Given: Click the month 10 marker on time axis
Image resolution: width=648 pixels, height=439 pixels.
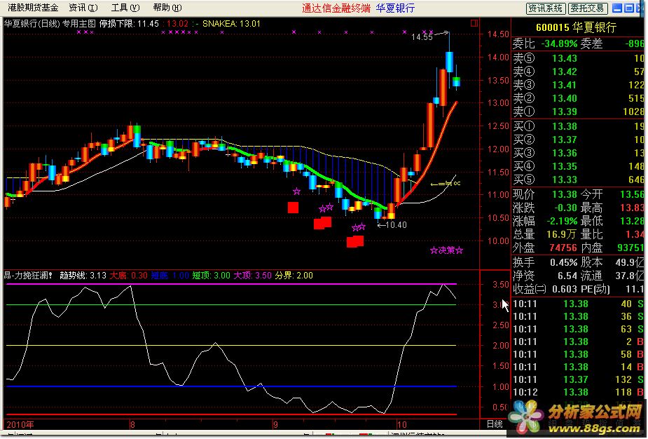Looking at the screenshot, I should tap(401, 424).
